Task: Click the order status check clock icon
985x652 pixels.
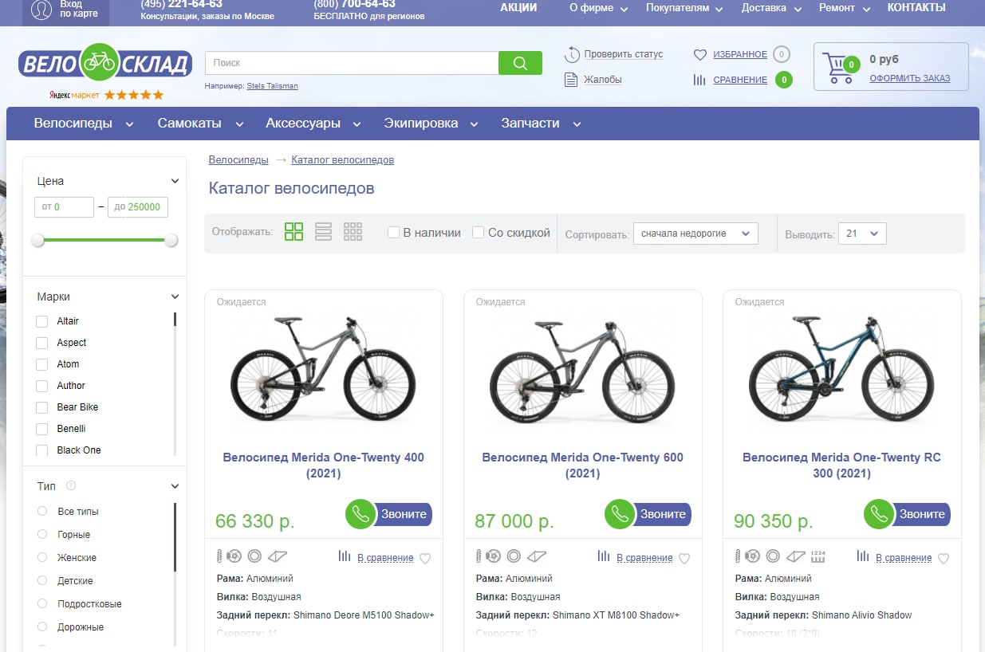Action: (572, 54)
